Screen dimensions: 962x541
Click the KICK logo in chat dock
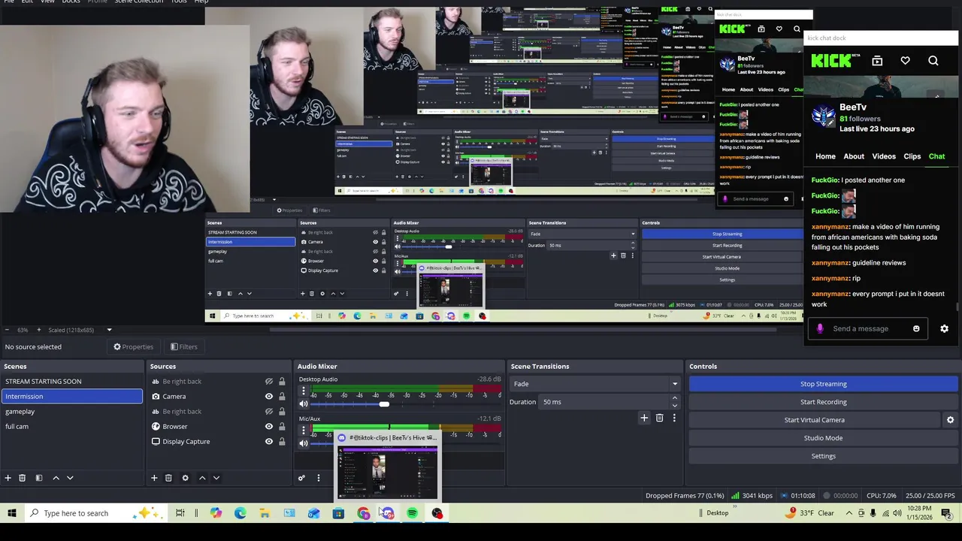(x=830, y=61)
